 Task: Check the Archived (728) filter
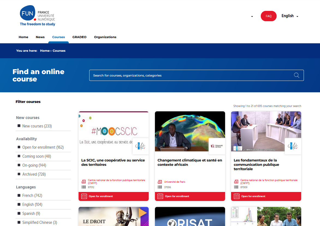click(x=19, y=174)
